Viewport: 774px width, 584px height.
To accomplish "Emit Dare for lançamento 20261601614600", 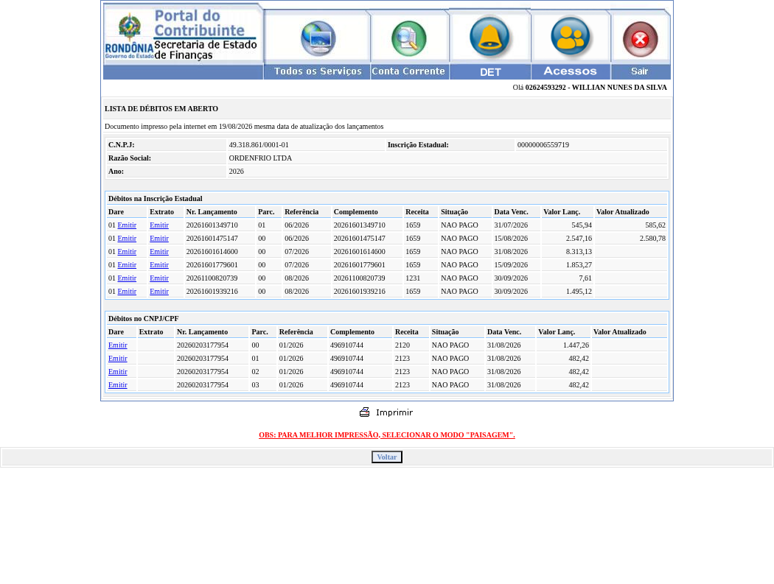I will point(127,252).
